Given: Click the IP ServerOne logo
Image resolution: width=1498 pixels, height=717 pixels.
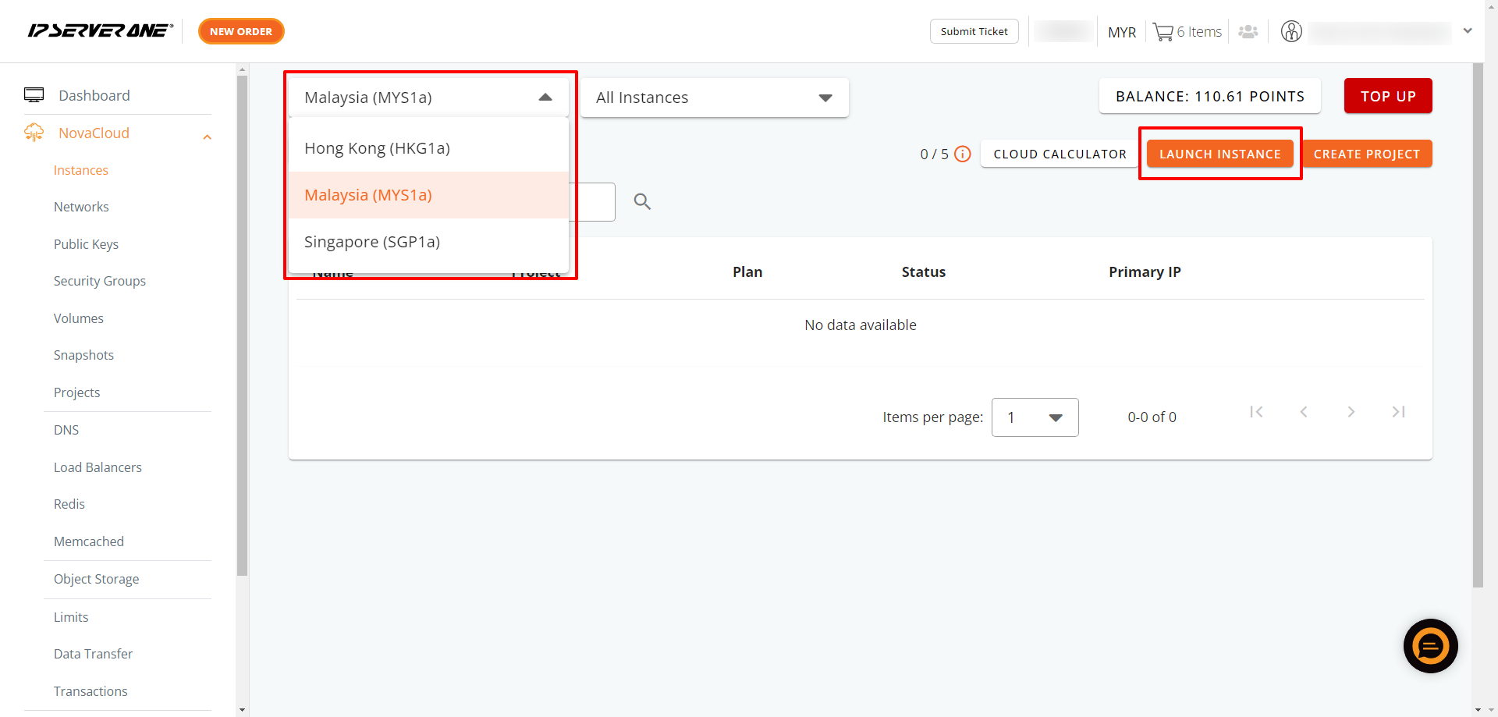Looking at the screenshot, I should (x=100, y=31).
